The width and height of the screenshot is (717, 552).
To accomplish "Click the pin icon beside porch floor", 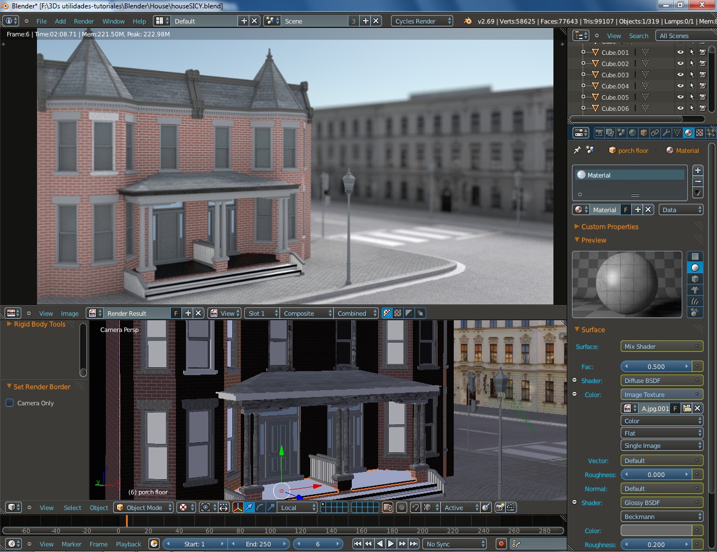I will [x=577, y=150].
